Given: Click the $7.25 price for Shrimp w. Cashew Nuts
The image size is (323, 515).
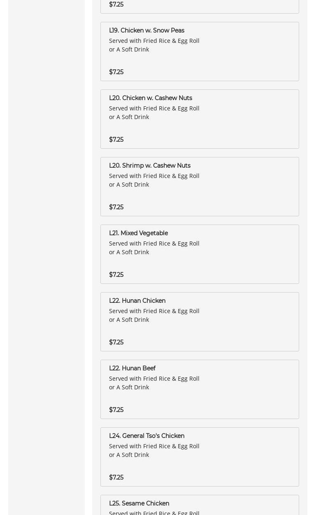Looking at the screenshot, I should tap(116, 207).
